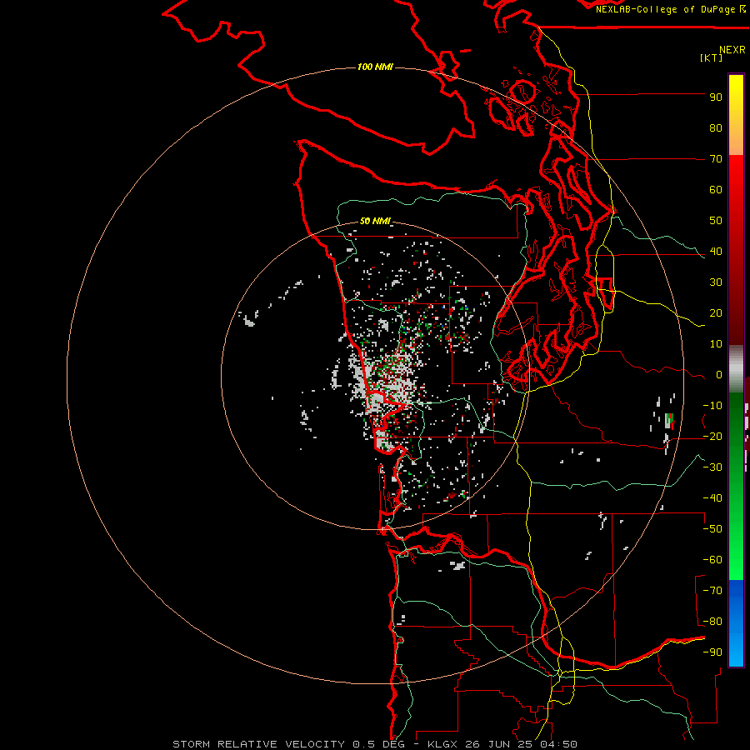Screen dimensions: 750x750
Task: Click the 30 value on the velocity scale
Action: (x=716, y=282)
